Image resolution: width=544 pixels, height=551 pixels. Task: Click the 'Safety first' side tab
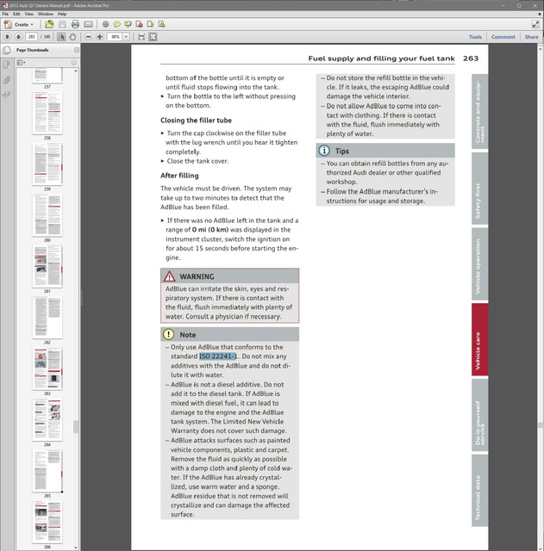[480, 189]
